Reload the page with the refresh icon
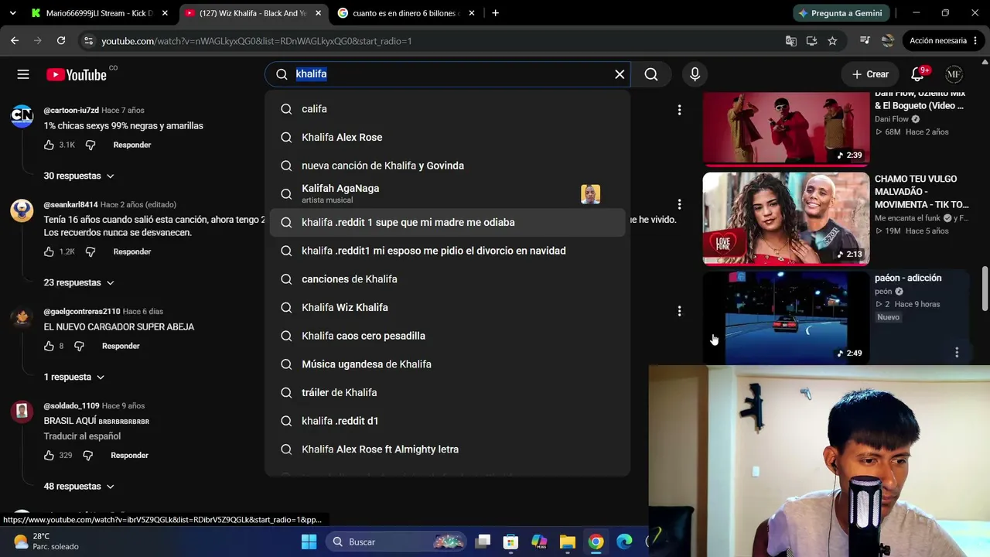The image size is (990, 557). [x=61, y=40]
